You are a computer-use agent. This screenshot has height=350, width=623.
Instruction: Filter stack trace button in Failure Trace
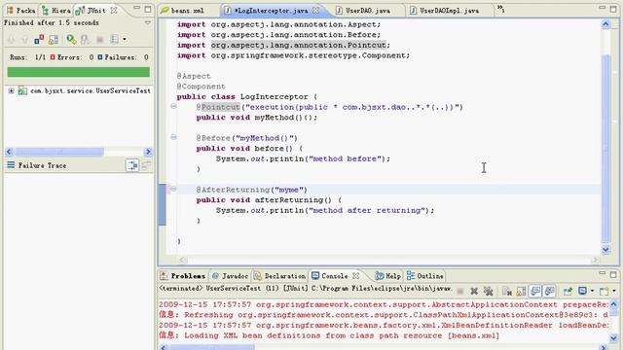[x=132, y=165]
